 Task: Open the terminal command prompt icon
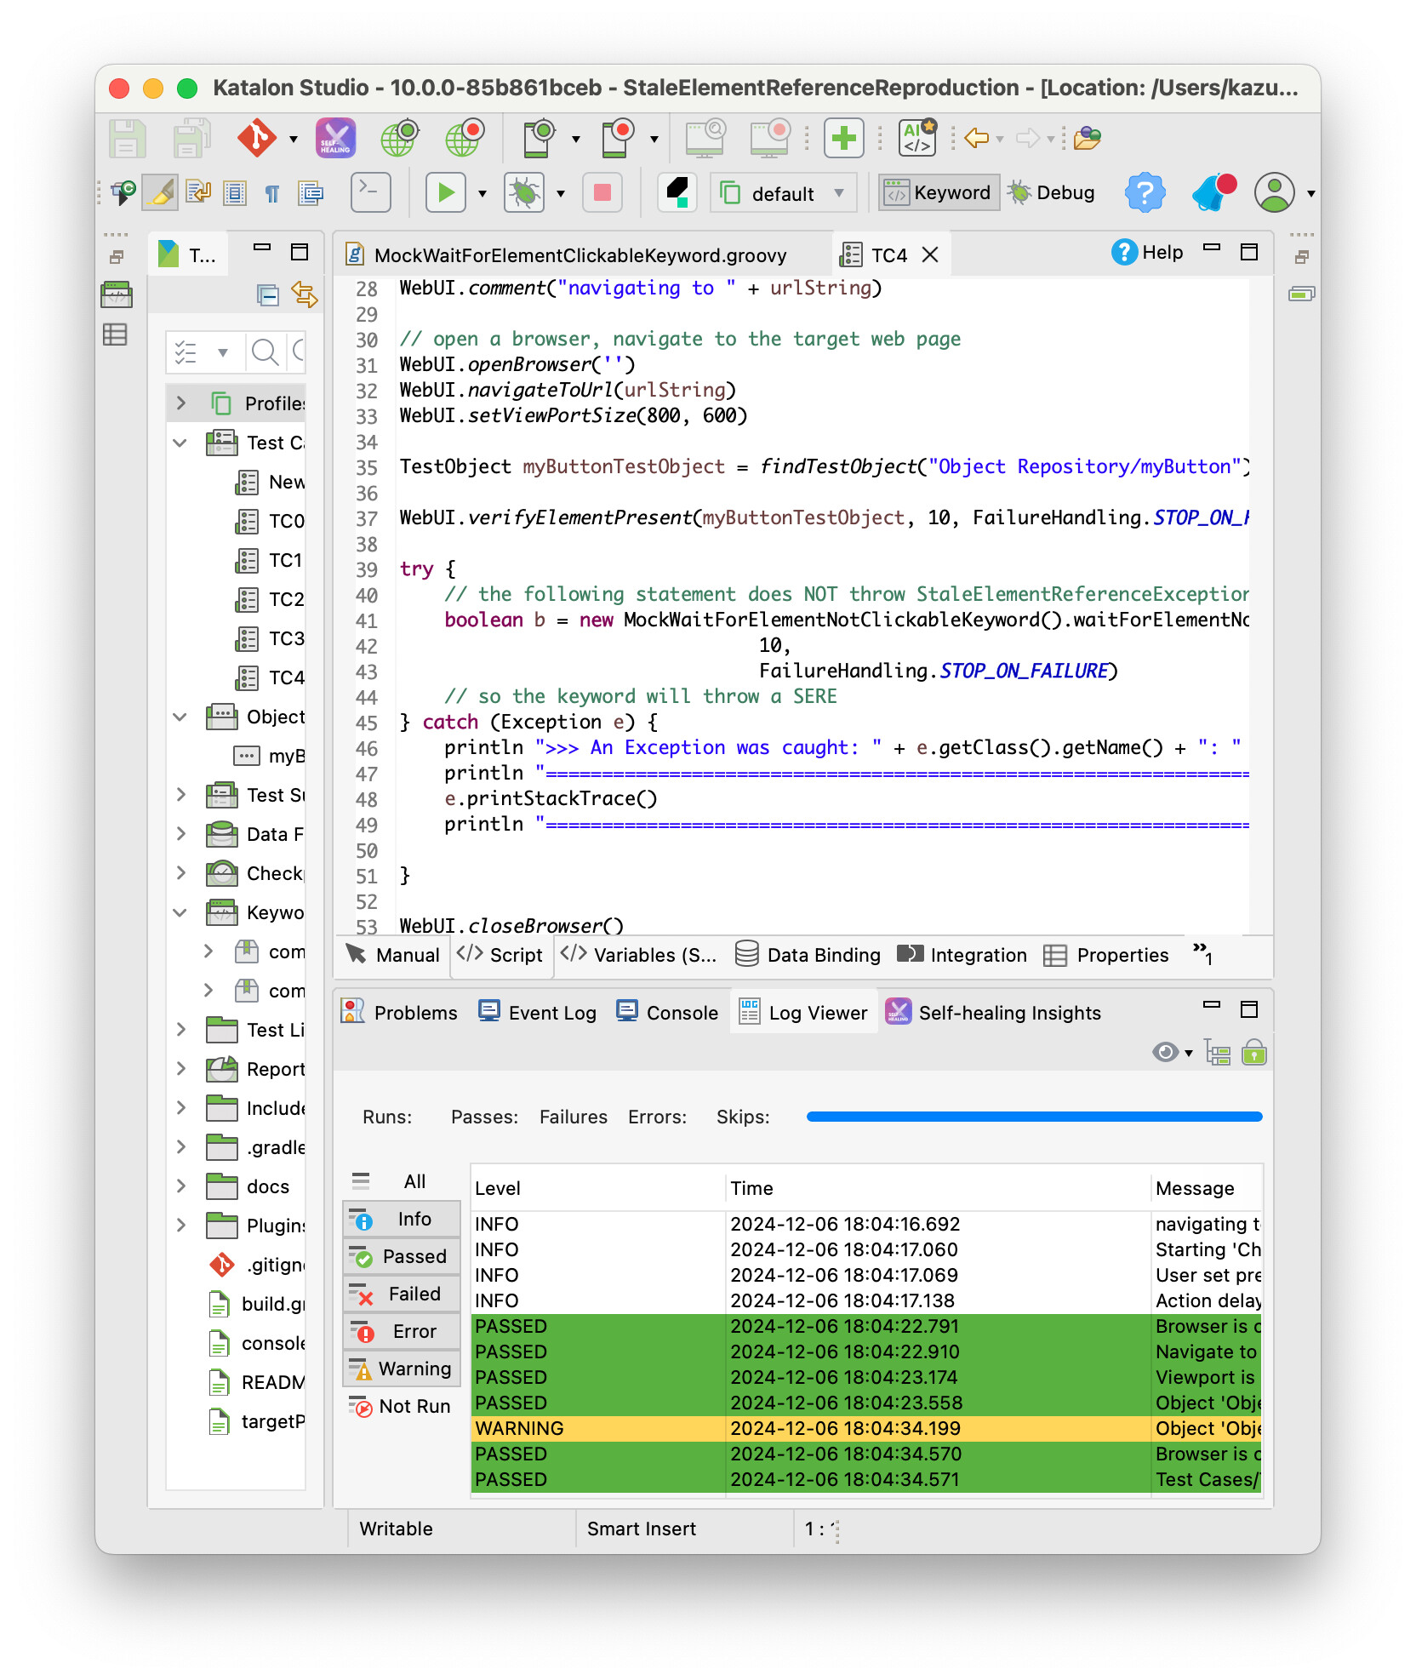371,191
